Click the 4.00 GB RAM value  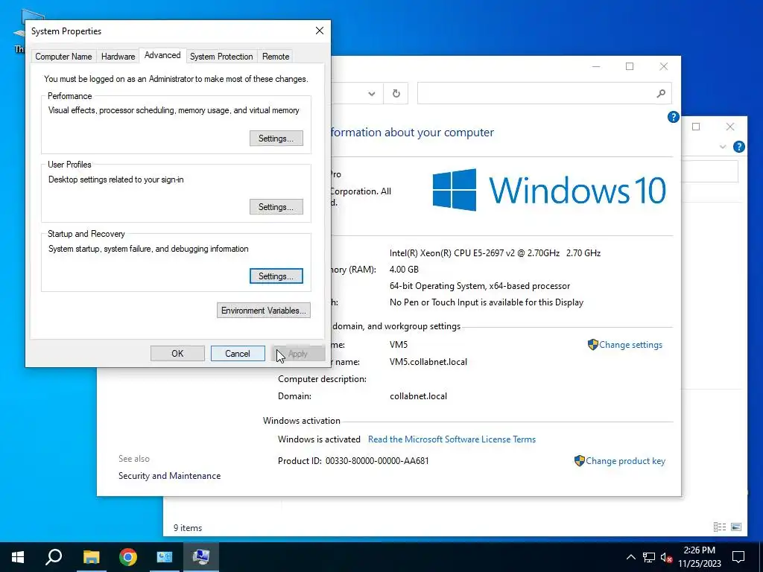pos(404,270)
